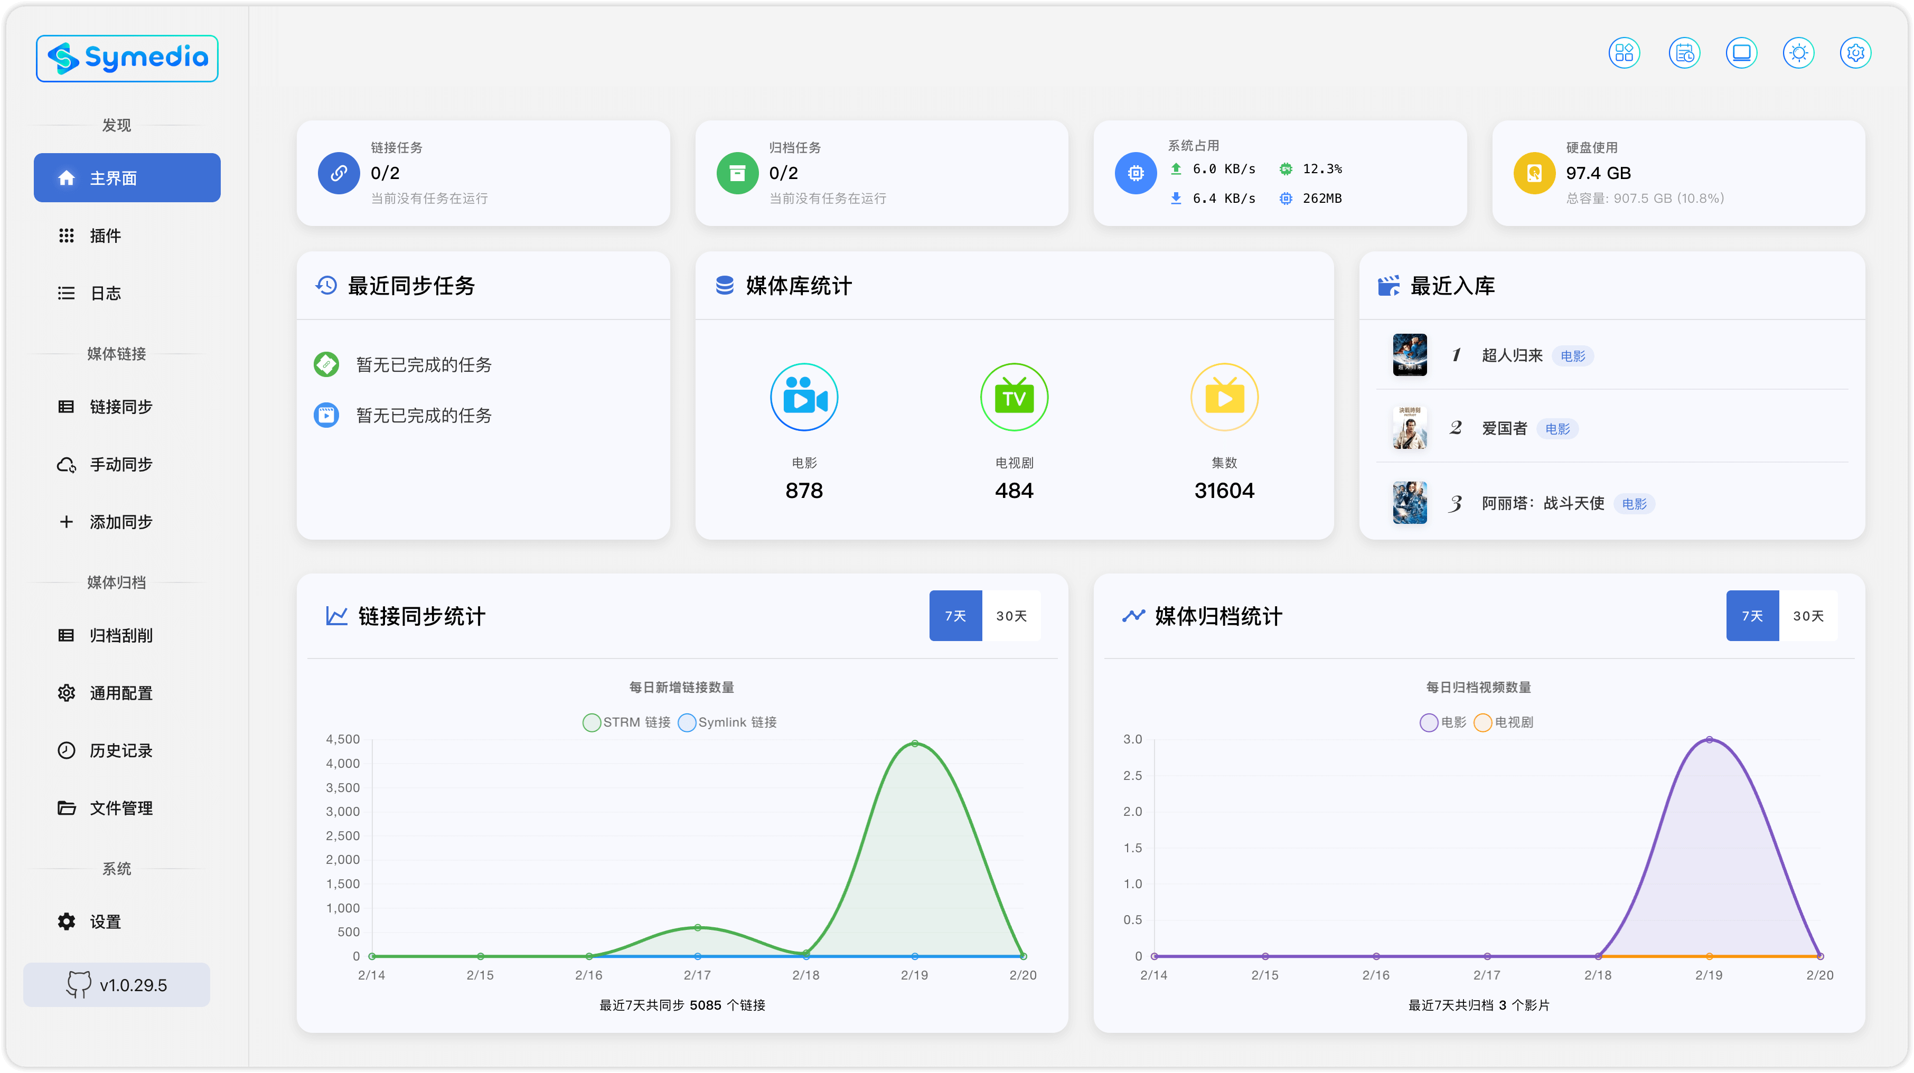
Task: Click the green link task status icon
Action: (326, 364)
